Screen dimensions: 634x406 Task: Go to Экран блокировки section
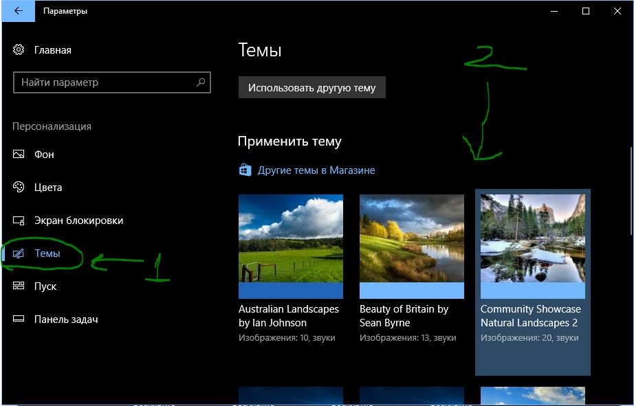pyautogui.click(x=79, y=221)
